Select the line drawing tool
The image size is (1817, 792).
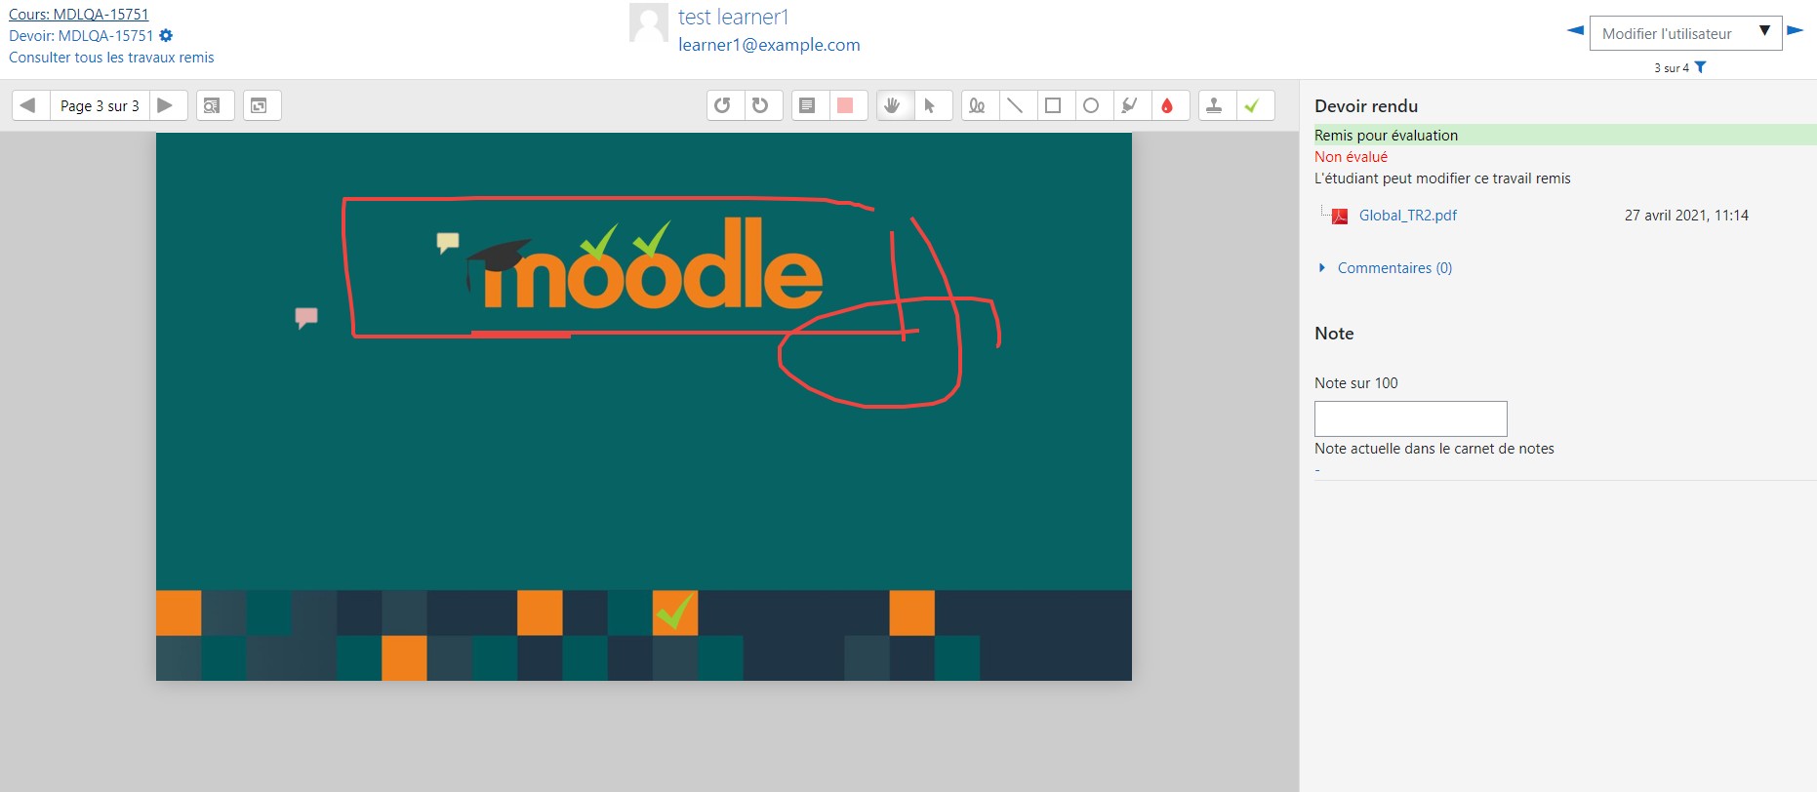click(1018, 105)
